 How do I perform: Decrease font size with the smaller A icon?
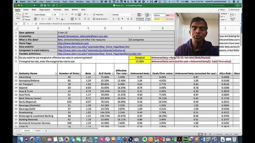pos(66,15)
